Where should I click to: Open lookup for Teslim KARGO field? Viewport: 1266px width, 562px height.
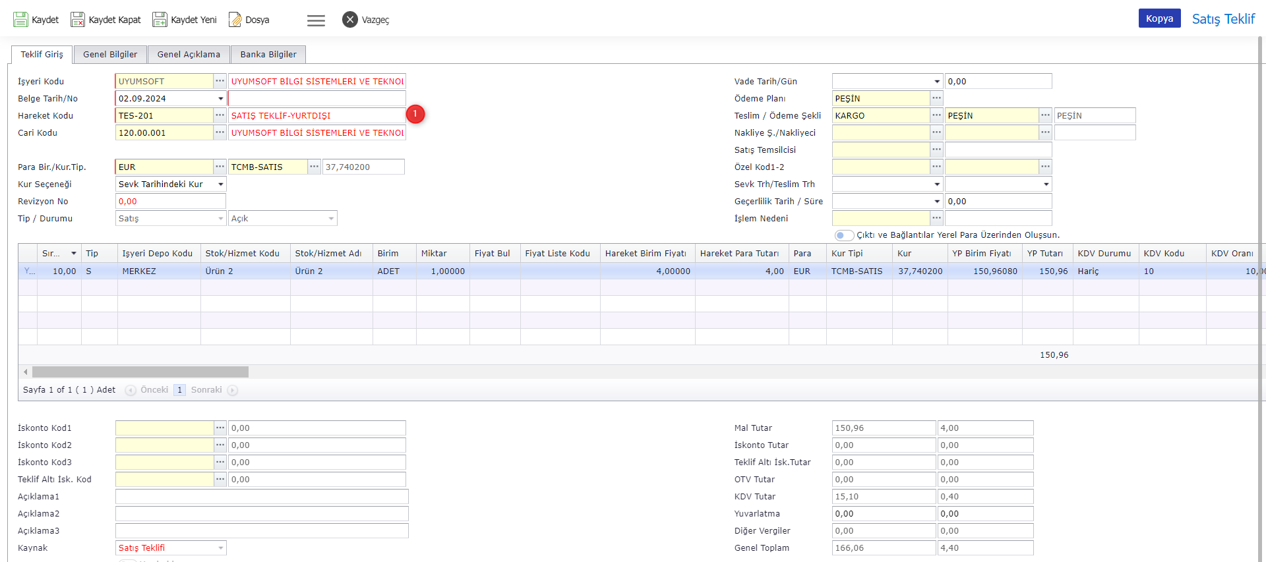[937, 115]
